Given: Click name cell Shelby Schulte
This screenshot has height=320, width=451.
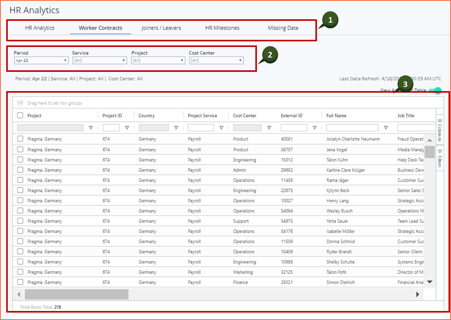Looking at the screenshot, I should (341, 262).
